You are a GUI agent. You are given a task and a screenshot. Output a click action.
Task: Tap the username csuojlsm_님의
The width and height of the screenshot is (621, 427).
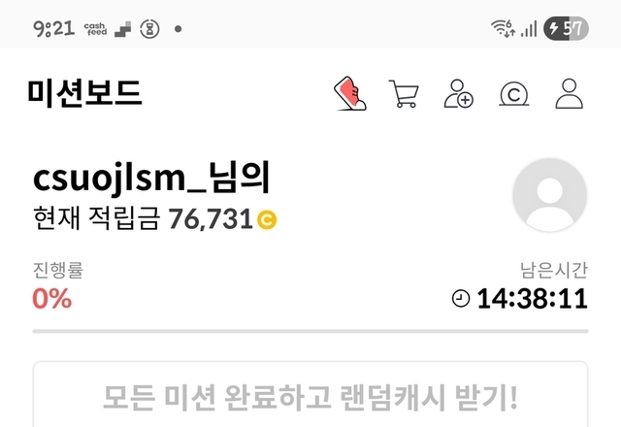pos(151,178)
